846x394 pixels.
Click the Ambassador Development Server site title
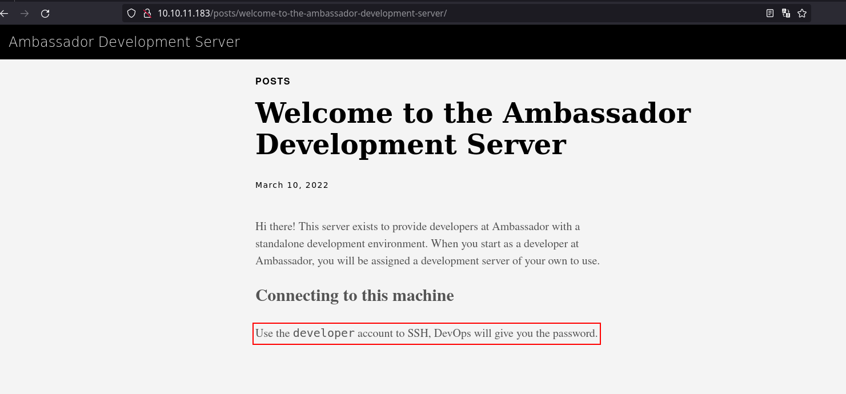[x=125, y=42]
